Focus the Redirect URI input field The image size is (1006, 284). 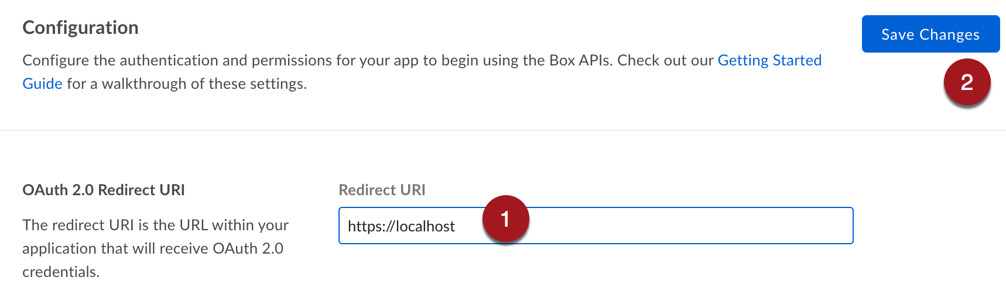click(x=596, y=226)
